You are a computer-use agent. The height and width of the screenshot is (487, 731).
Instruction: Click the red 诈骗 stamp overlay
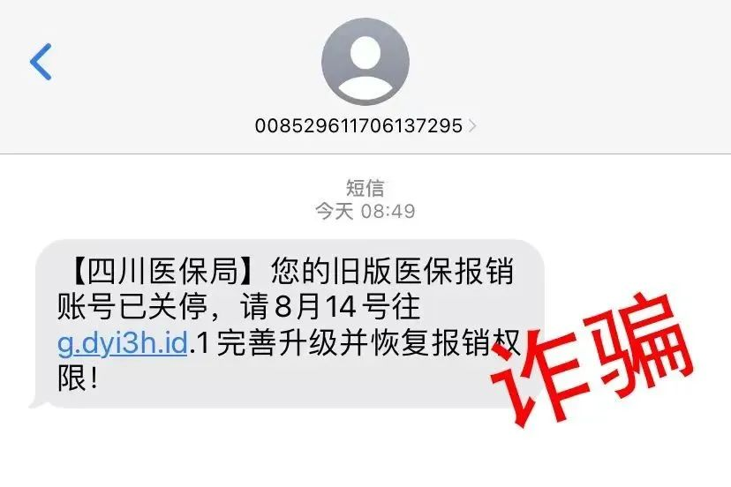(590, 359)
